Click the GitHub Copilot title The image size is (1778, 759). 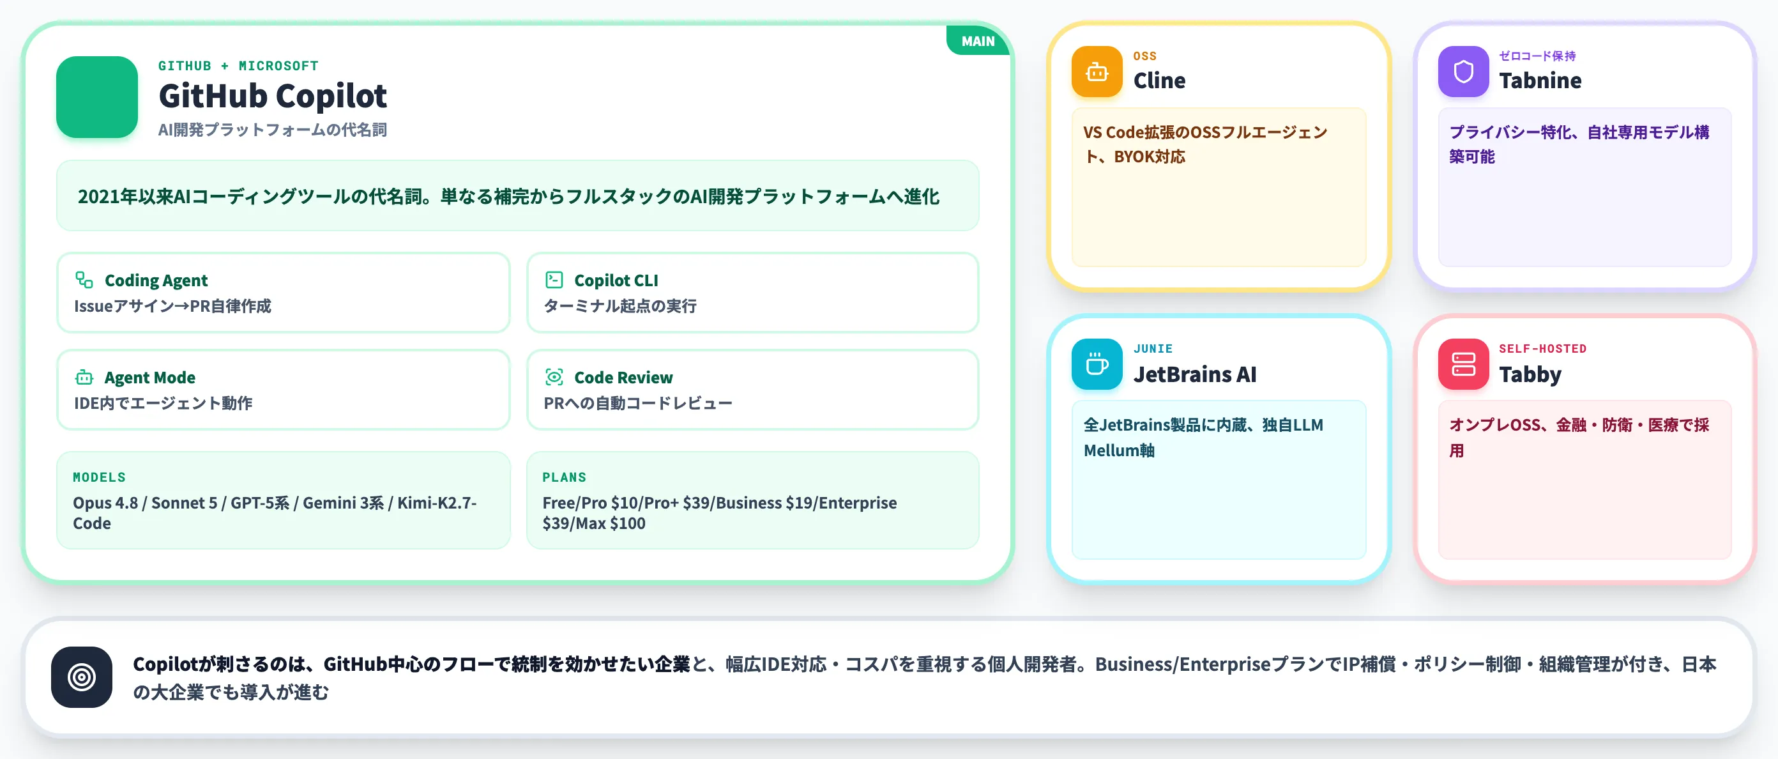pos(273,96)
